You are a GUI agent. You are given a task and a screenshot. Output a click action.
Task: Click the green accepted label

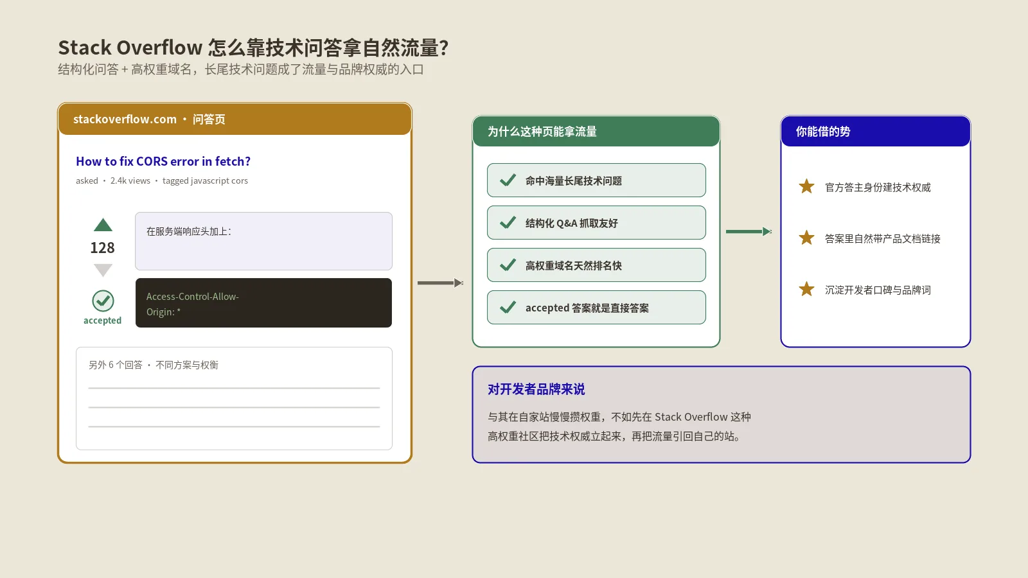(x=102, y=320)
